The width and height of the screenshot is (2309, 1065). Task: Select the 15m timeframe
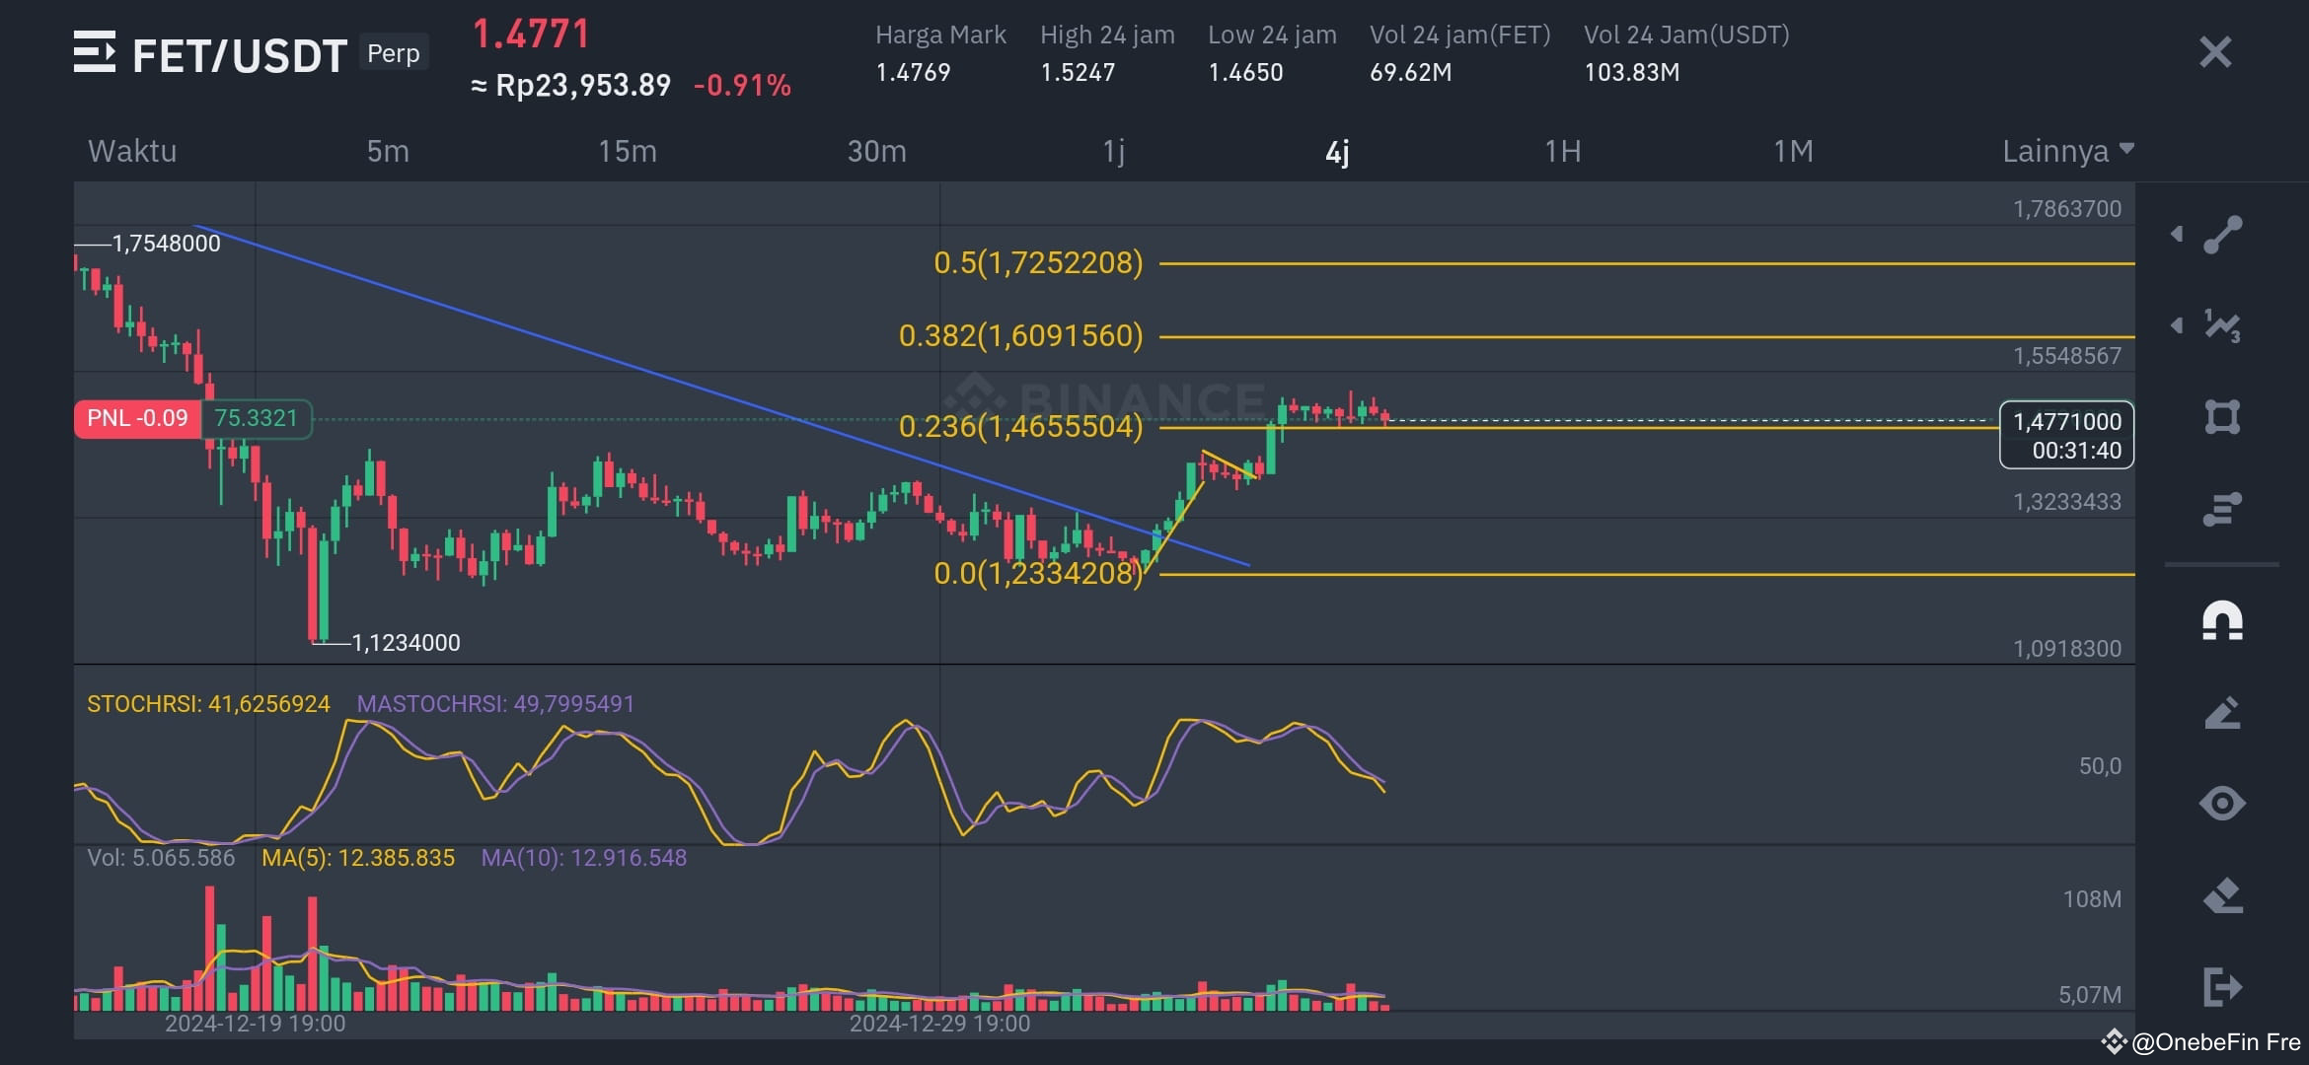click(x=628, y=151)
